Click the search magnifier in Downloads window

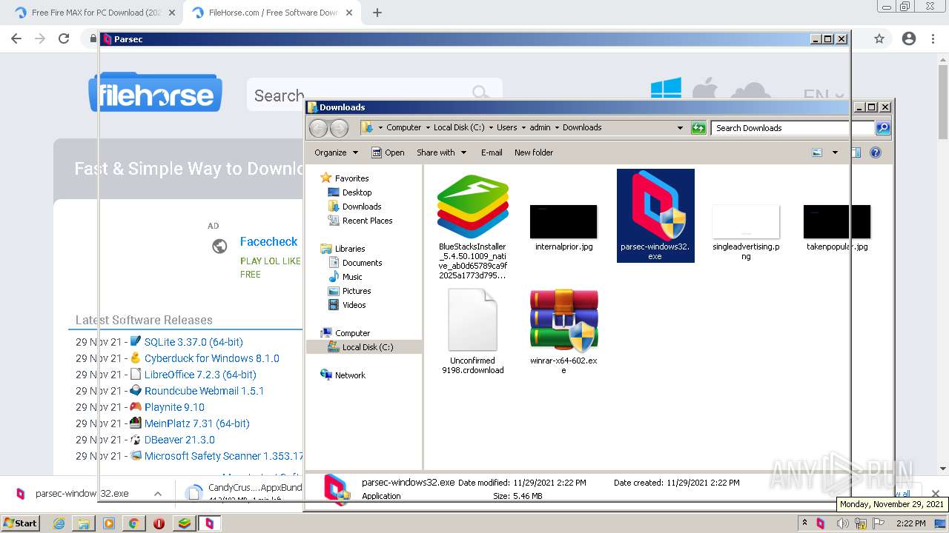882,128
